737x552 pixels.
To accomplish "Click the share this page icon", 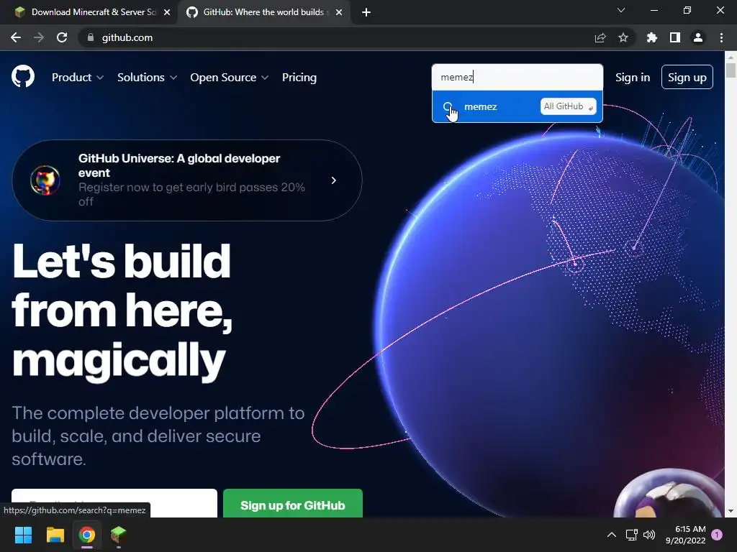I will click(600, 37).
